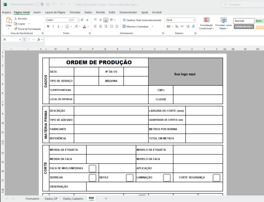Align text to top icon
Viewport: 264px width, 202px height.
pos(95,20)
